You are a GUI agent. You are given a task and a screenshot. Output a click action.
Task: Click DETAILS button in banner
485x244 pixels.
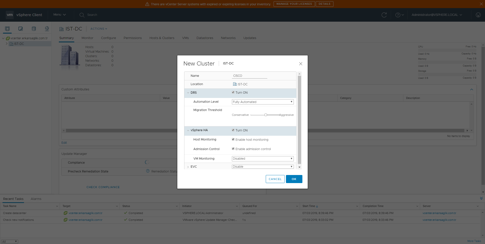click(324, 4)
